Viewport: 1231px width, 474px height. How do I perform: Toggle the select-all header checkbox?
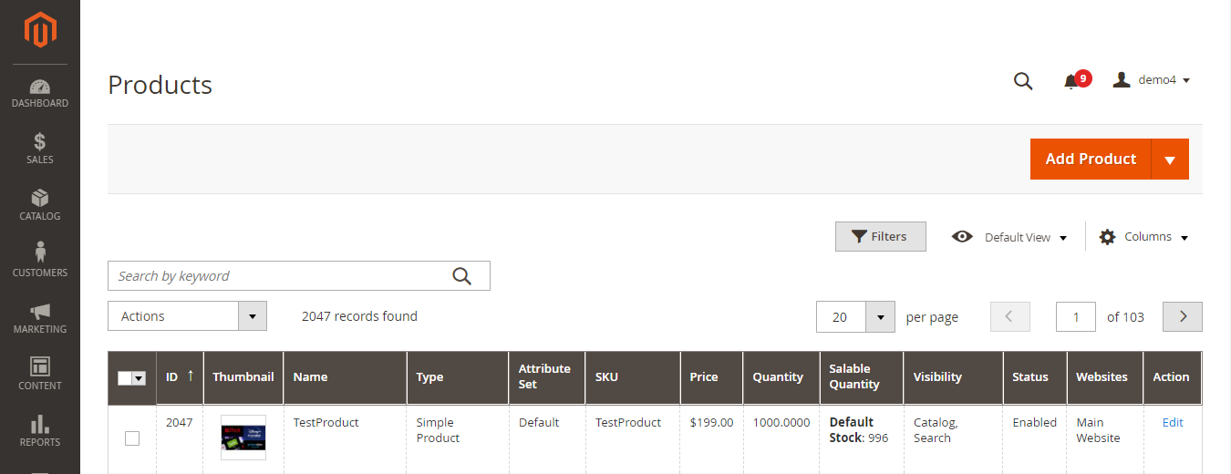[x=125, y=378]
